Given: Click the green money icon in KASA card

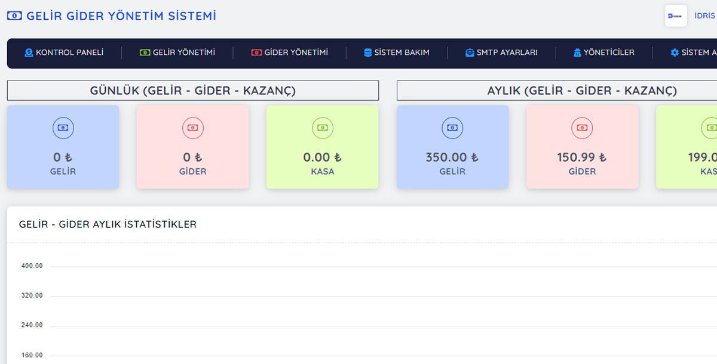Looking at the screenshot, I should pos(322,127).
